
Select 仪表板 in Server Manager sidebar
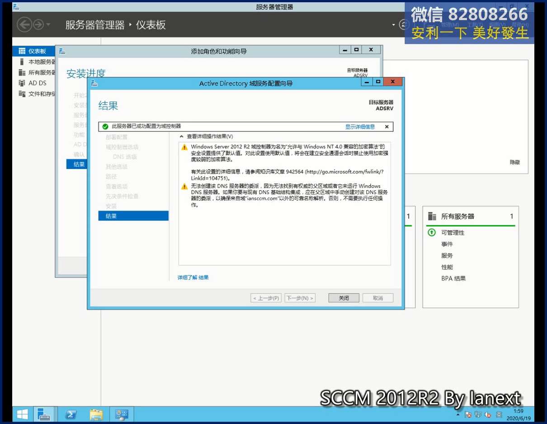(x=37, y=51)
